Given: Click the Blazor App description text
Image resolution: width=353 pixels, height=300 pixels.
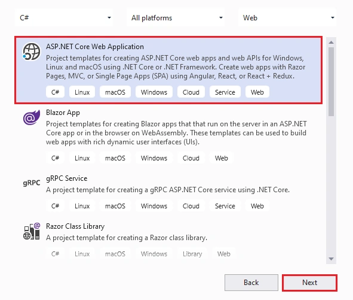Looking at the screenshot, I should (x=176, y=133).
